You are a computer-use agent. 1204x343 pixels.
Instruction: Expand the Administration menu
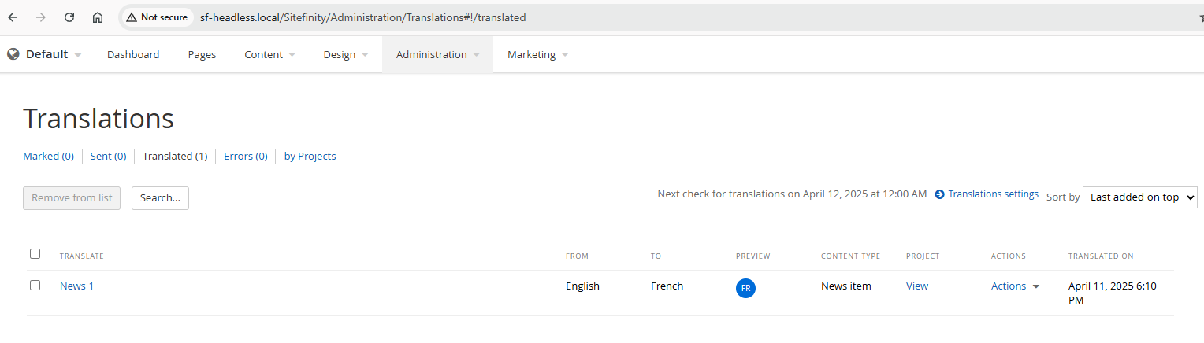tap(437, 54)
